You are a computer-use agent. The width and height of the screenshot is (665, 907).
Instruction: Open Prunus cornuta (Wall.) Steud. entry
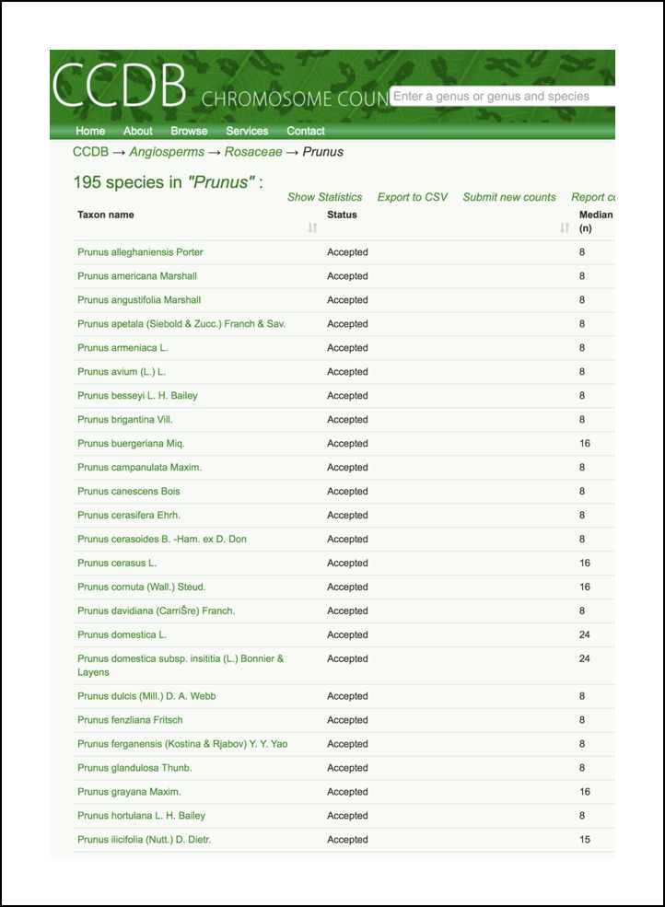pos(142,587)
